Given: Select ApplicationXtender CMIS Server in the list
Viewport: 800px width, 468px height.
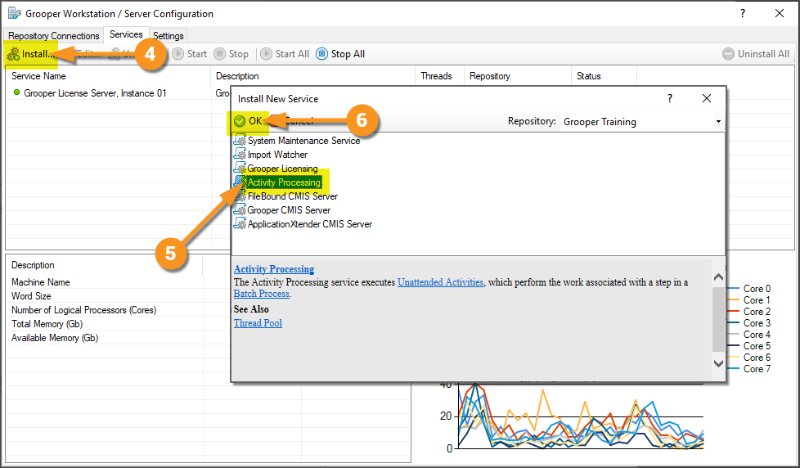Looking at the screenshot, I should point(310,224).
